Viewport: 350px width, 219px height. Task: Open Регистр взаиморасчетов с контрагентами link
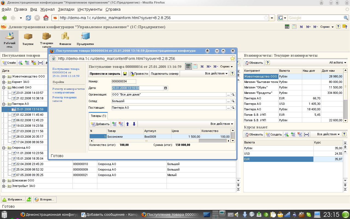(69, 91)
